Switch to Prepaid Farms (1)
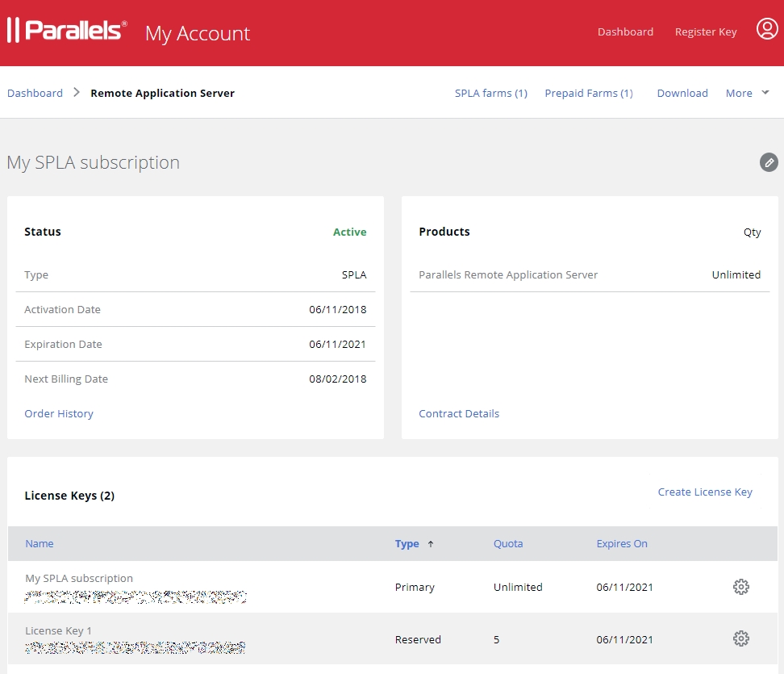 point(588,93)
